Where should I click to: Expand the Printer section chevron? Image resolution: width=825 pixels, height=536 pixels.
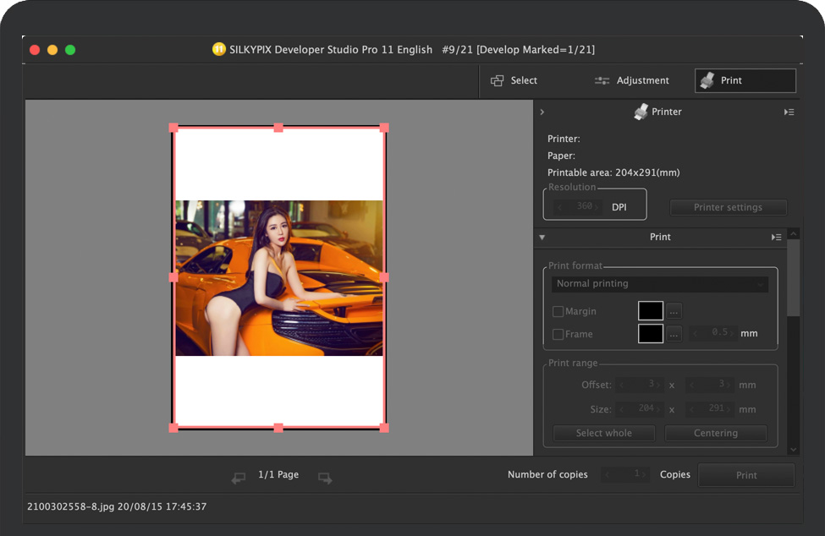(x=542, y=112)
